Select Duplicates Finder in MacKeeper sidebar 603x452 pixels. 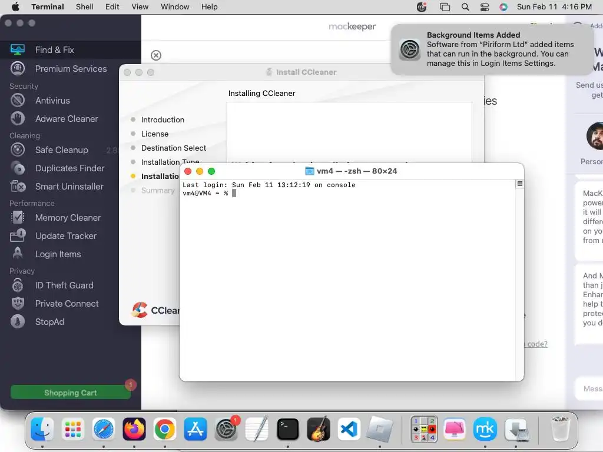click(71, 168)
